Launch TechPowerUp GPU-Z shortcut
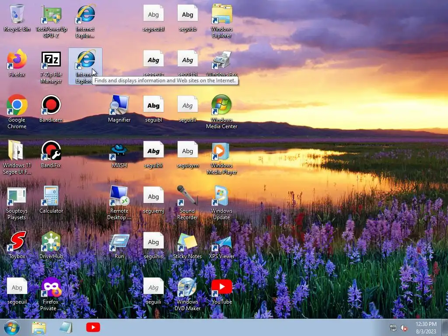 [51, 21]
